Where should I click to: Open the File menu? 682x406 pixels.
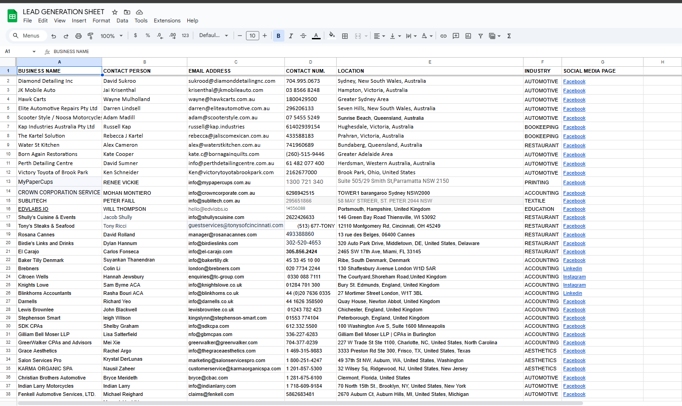pos(27,21)
